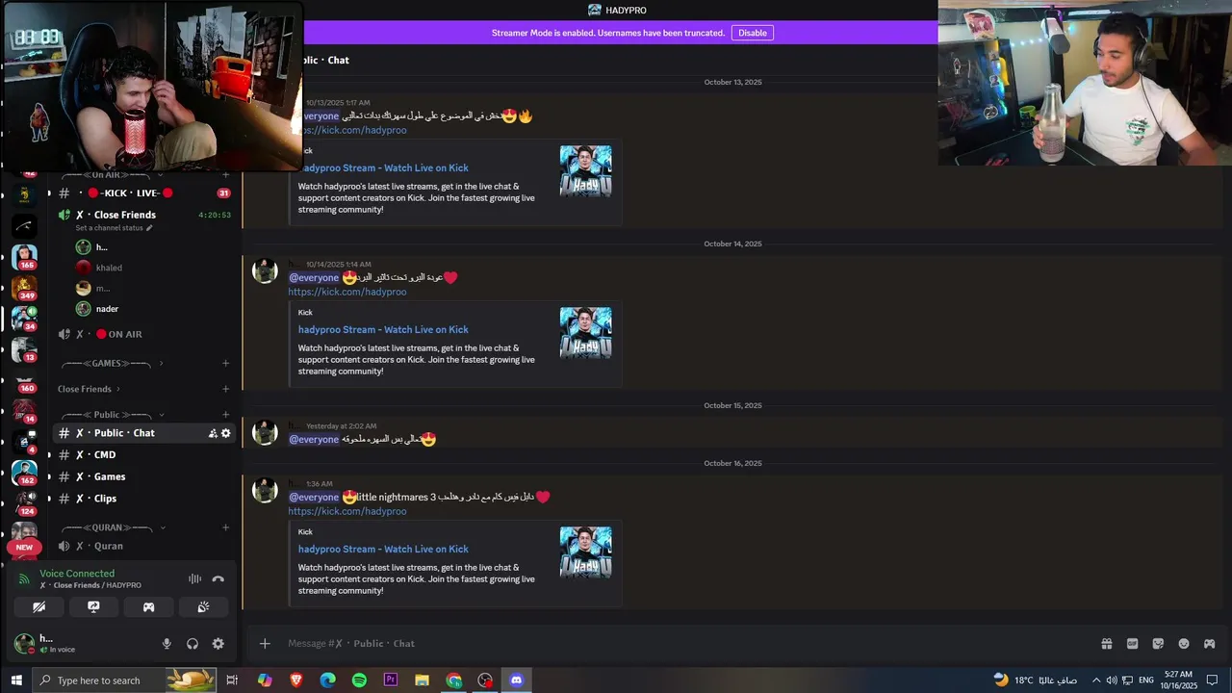Mute microphone in user panel
This screenshot has height=693, width=1232.
tap(167, 644)
